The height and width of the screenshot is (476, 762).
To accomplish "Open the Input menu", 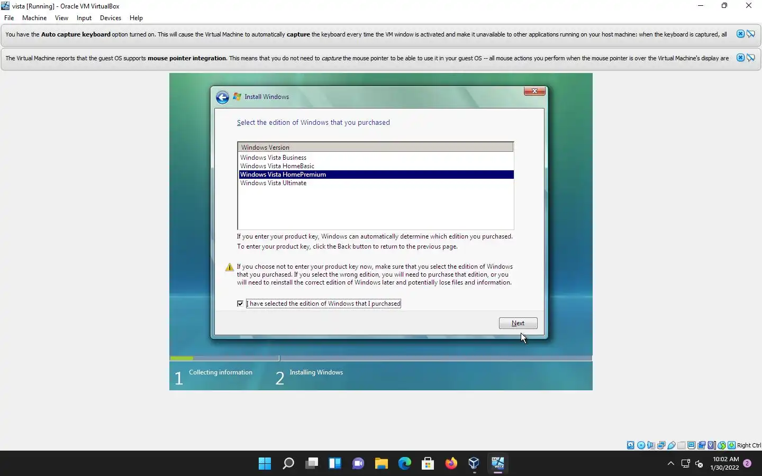I will [x=84, y=17].
